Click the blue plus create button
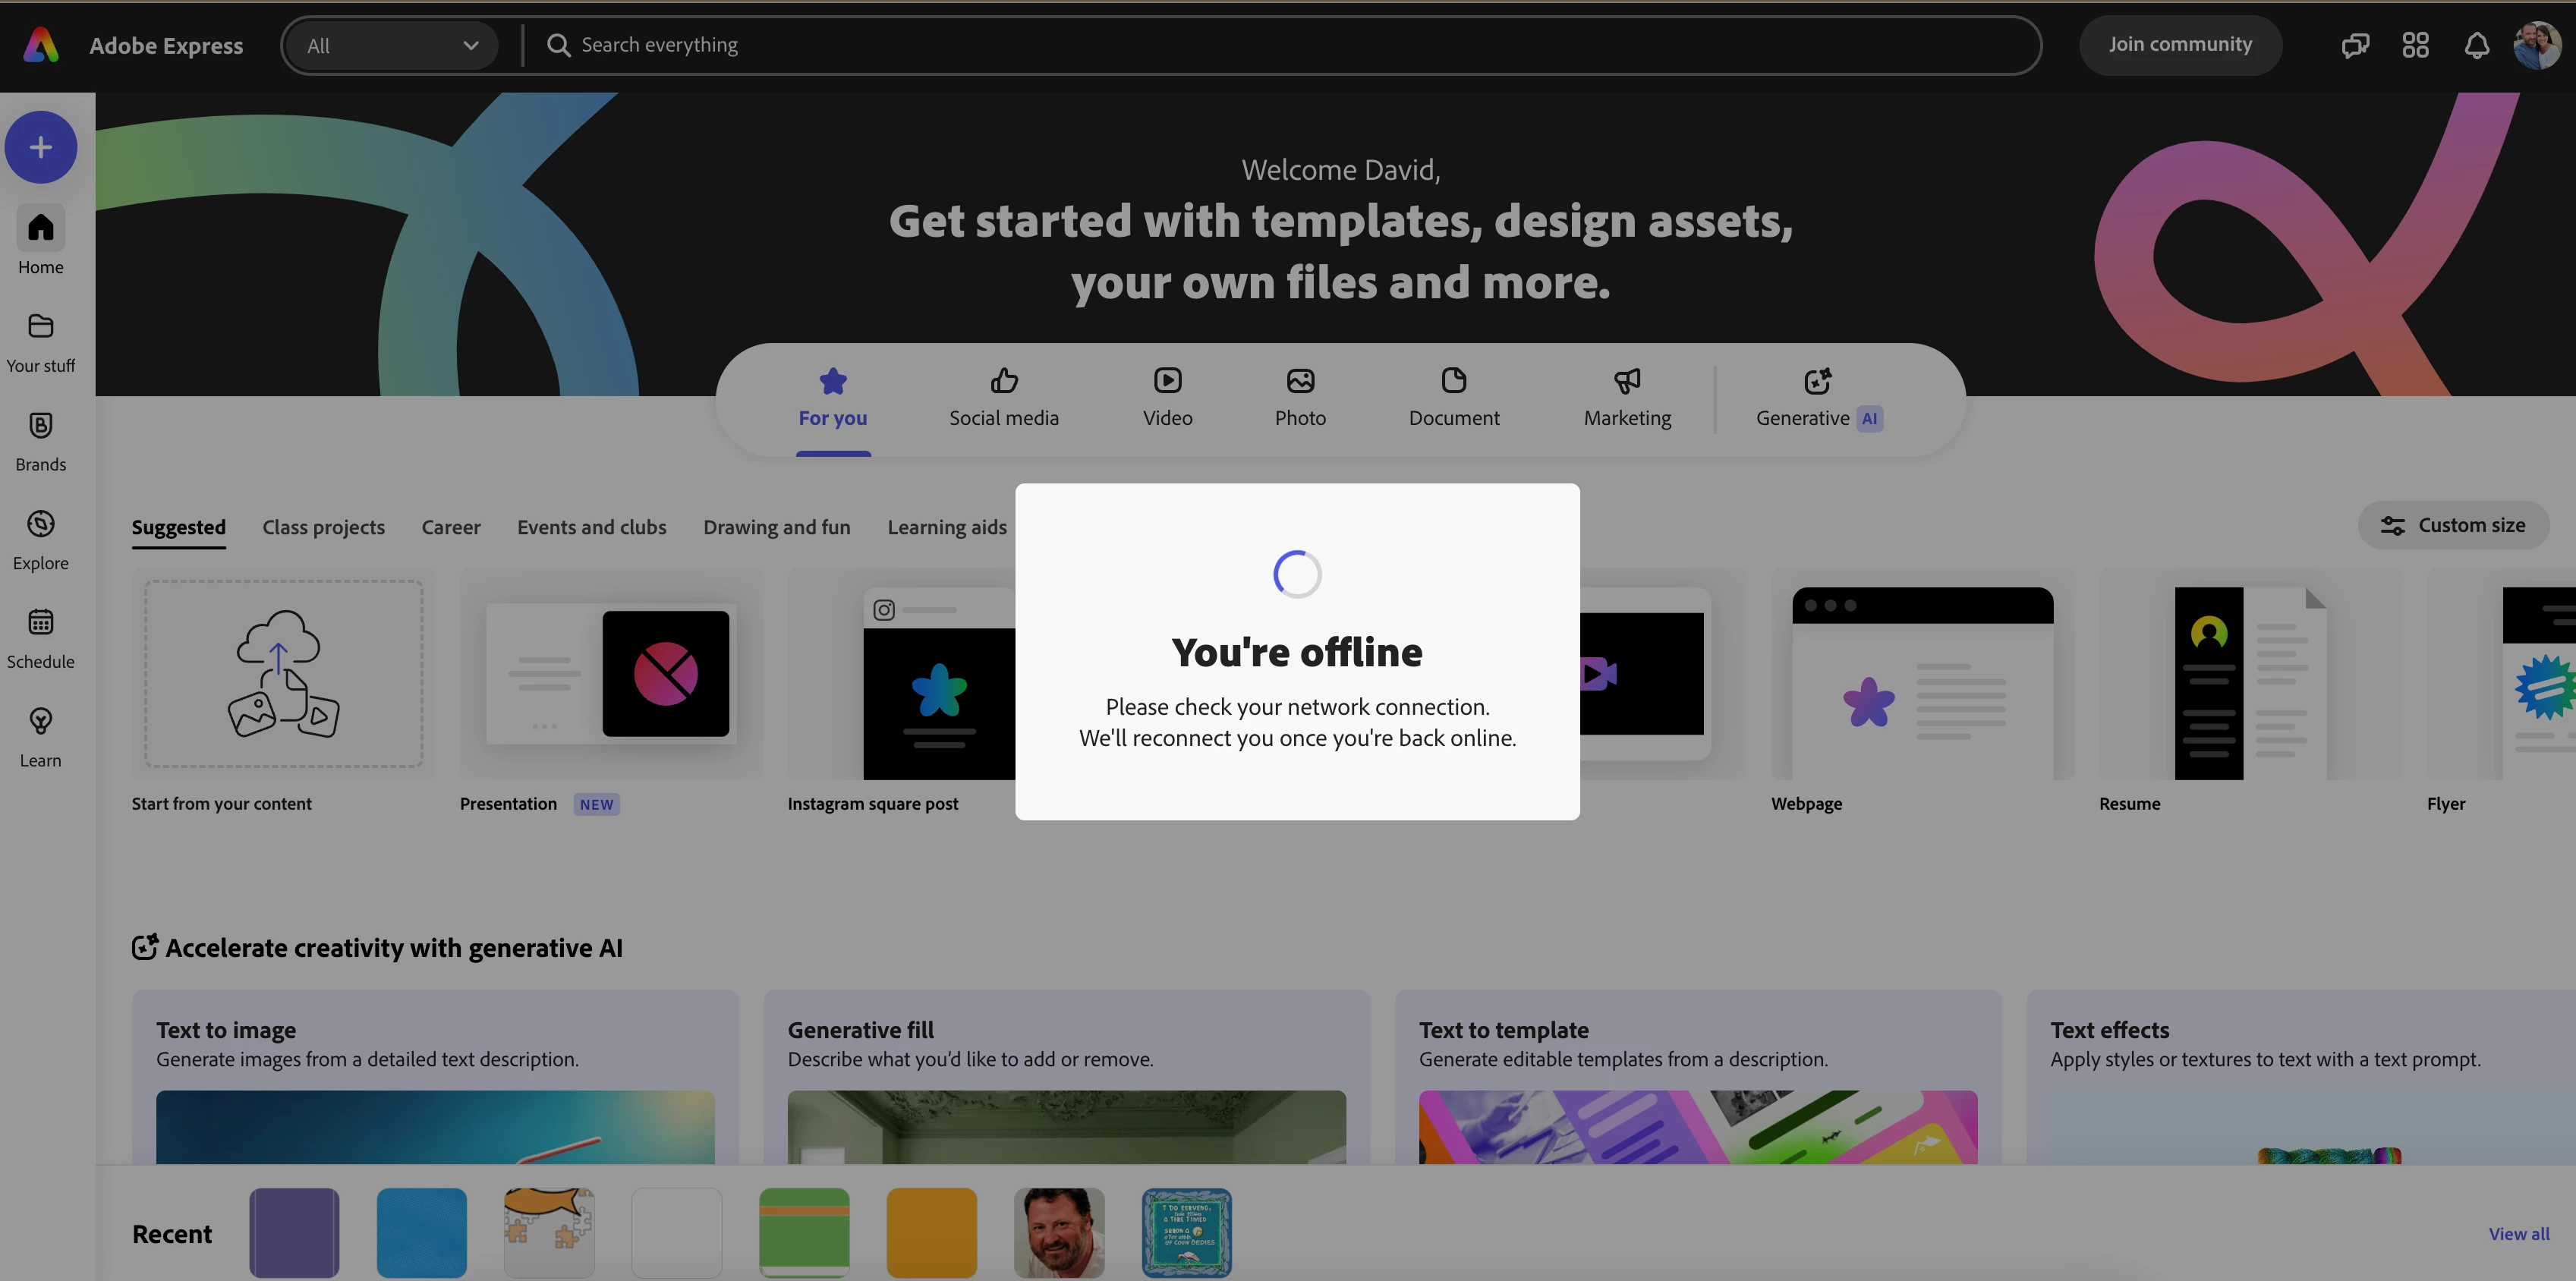Screen dimensions: 2576x1281 pyautogui.click(x=40, y=147)
